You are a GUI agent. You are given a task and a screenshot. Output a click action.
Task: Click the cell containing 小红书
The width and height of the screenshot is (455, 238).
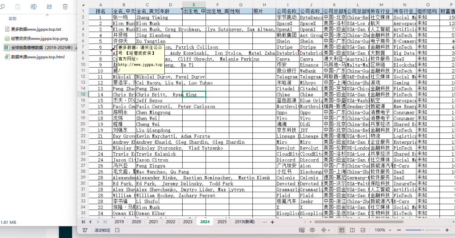[x=287, y=172]
